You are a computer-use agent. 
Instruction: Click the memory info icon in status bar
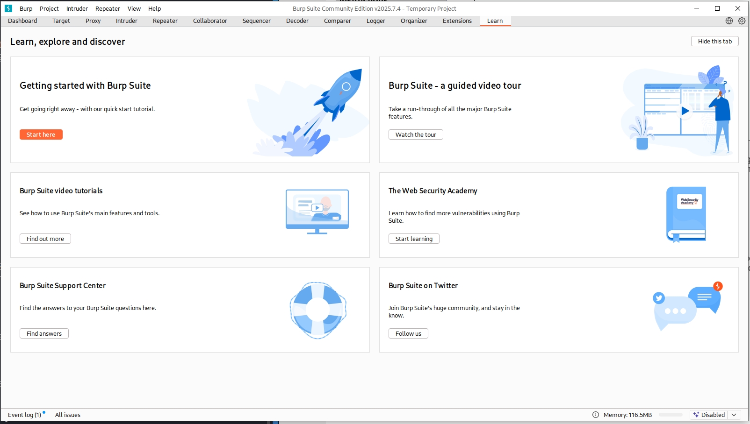(596, 415)
